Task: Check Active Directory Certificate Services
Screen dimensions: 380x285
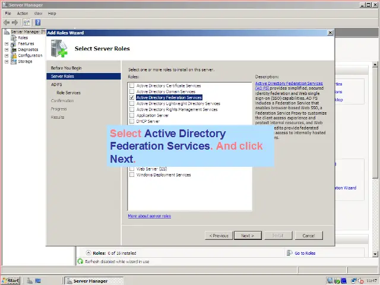Action: pos(132,85)
